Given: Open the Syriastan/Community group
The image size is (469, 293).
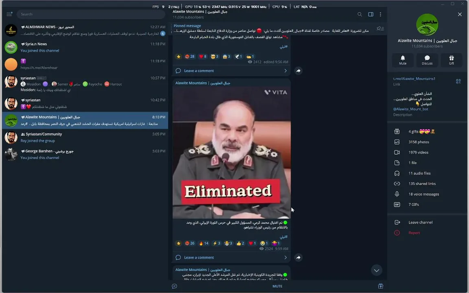Looking at the screenshot, I should tap(85, 138).
